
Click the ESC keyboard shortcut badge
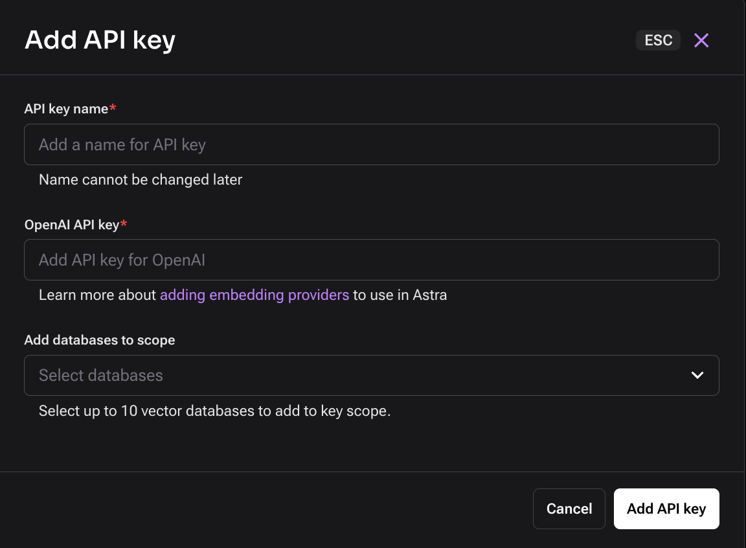click(x=658, y=40)
